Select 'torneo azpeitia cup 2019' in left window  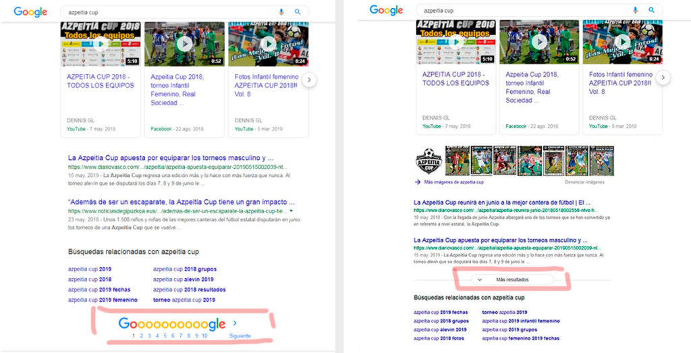point(184,300)
